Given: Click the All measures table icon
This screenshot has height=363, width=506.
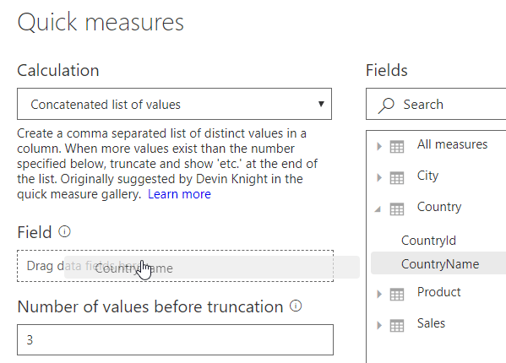Looking at the screenshot, I should (x=397, y=147).
